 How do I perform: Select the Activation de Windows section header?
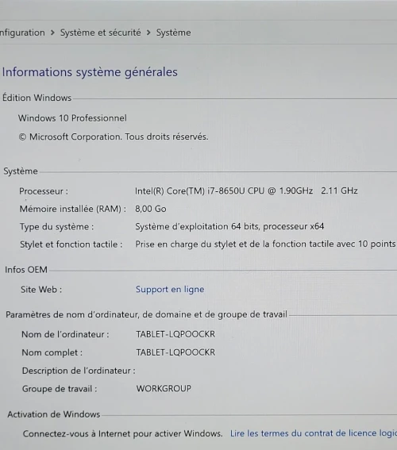pyautogui.click(x=54, y=414)
